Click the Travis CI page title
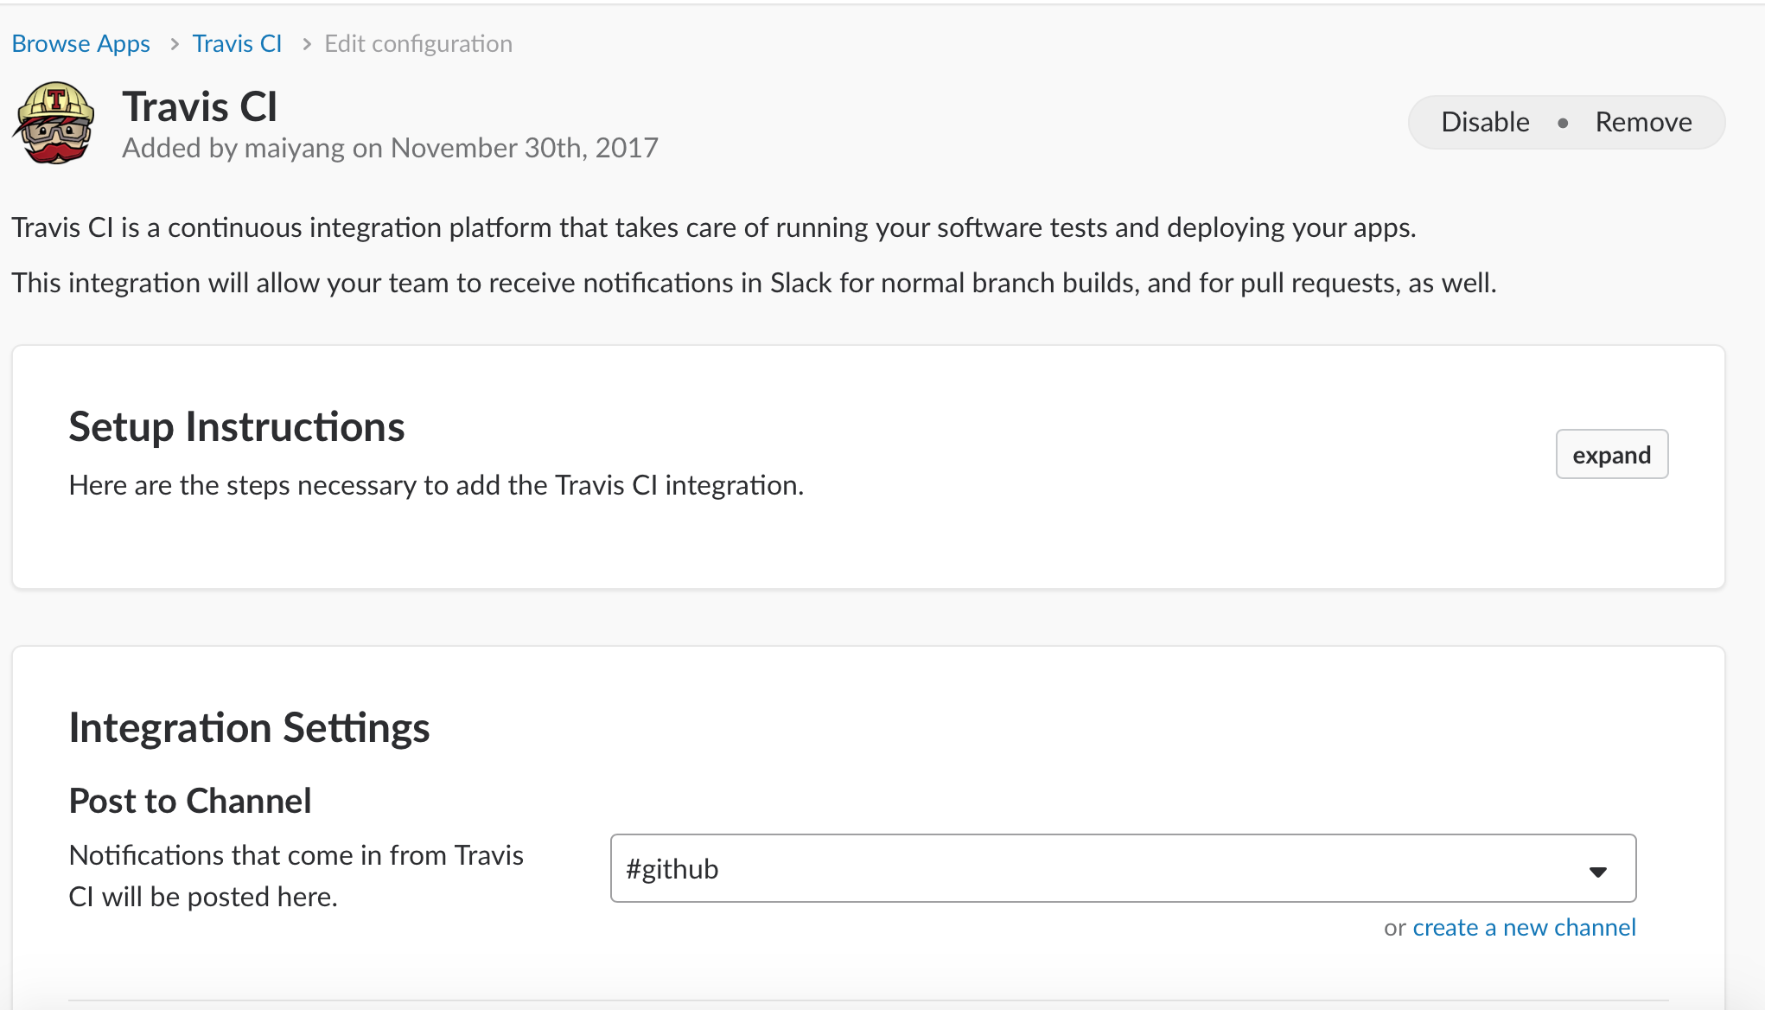Image resolution: width=1765 pixels, height=1010 pixels. [x=200, y=107]
